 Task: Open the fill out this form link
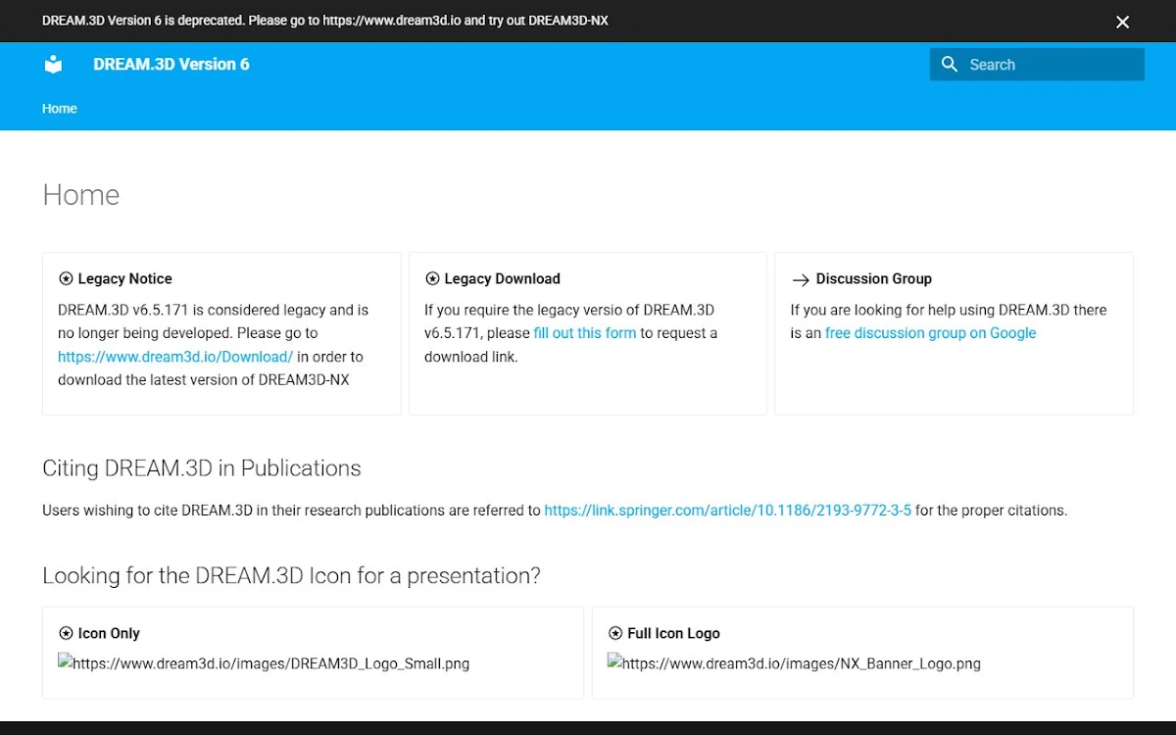[x=585, y=333]
